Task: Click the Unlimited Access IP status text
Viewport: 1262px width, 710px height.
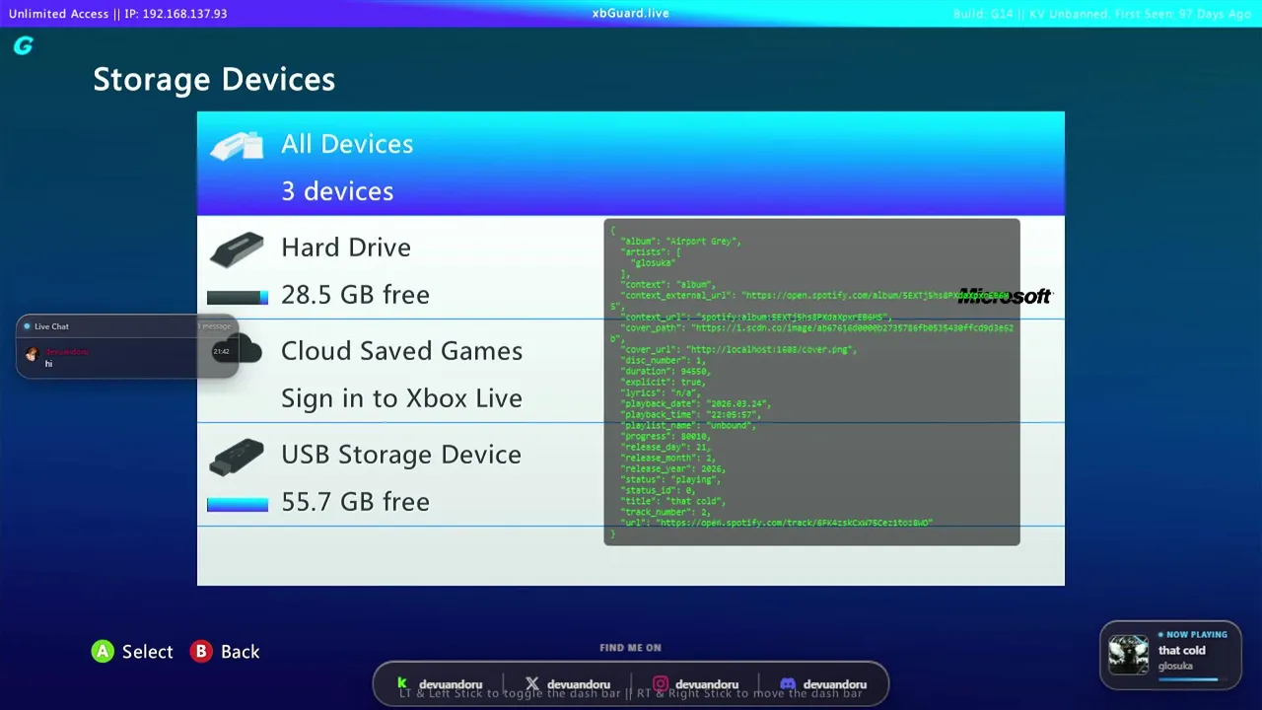Action: (x=117, y=14)
